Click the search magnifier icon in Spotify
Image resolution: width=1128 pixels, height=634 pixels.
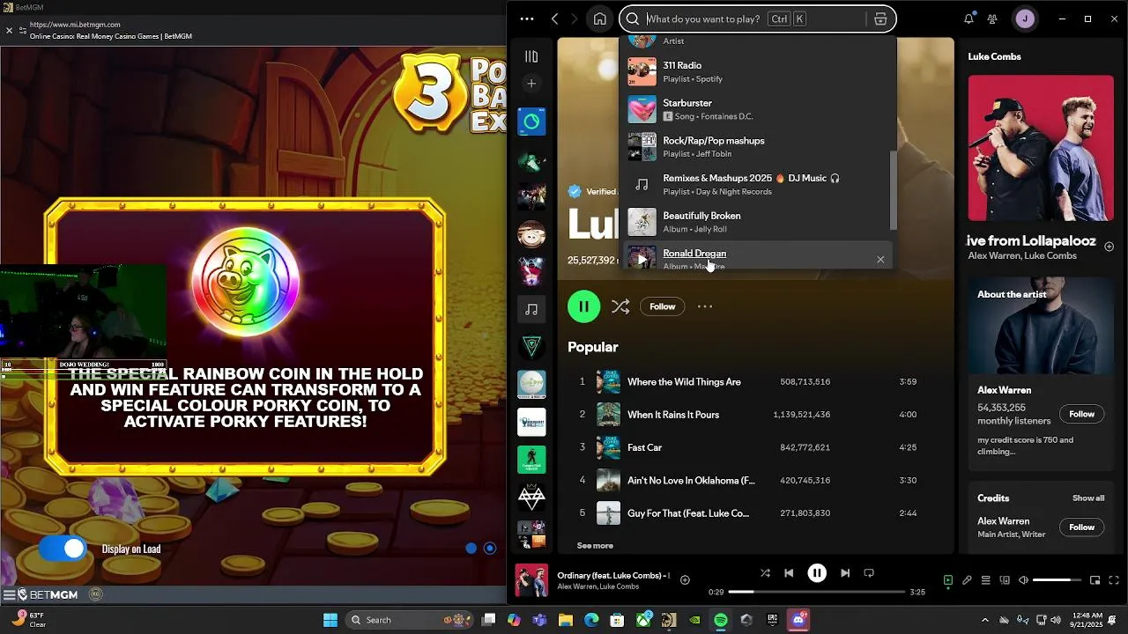(633, 18)
